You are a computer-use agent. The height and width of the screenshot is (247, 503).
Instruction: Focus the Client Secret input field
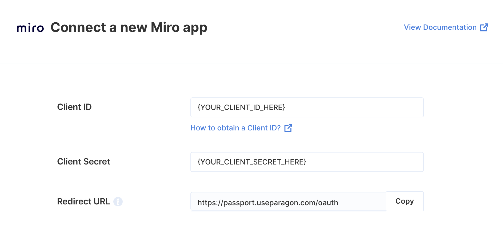(307, 162)
